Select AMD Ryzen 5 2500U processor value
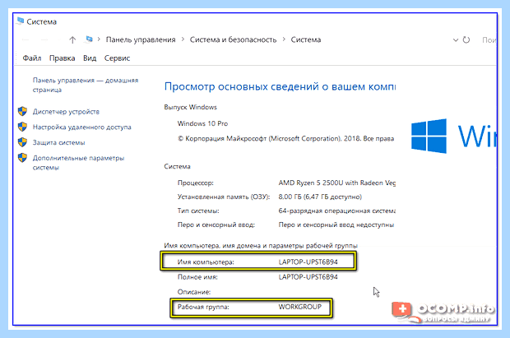The image size is (510, 338). click(336, 183)
